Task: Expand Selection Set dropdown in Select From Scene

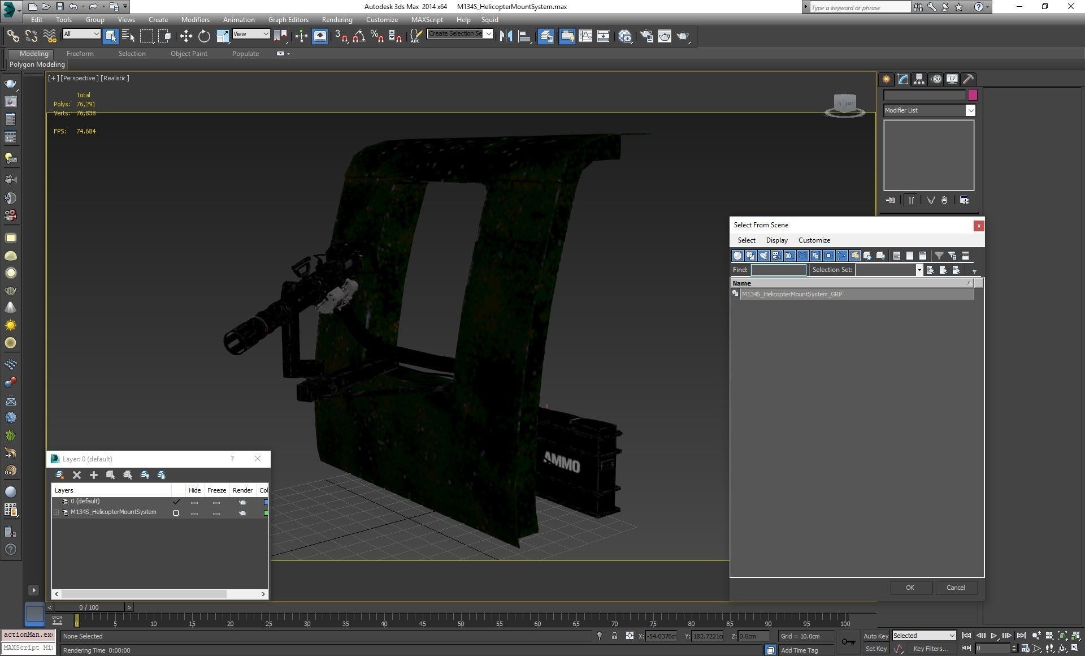Action: point(919,270)
